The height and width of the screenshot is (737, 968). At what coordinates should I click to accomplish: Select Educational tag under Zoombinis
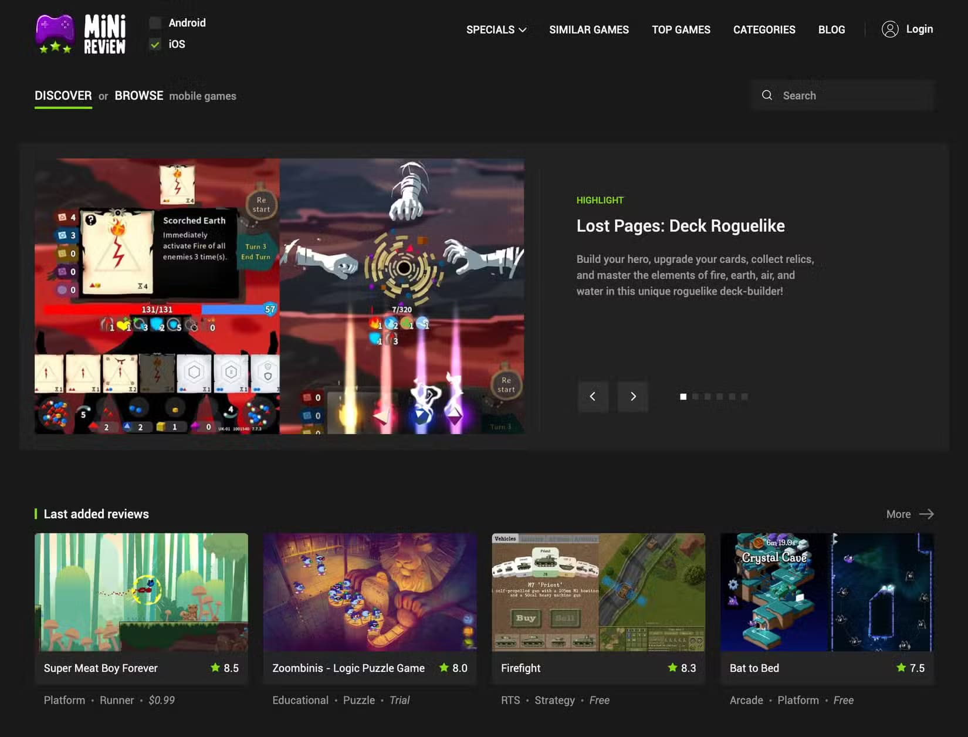tap(300, 700)
